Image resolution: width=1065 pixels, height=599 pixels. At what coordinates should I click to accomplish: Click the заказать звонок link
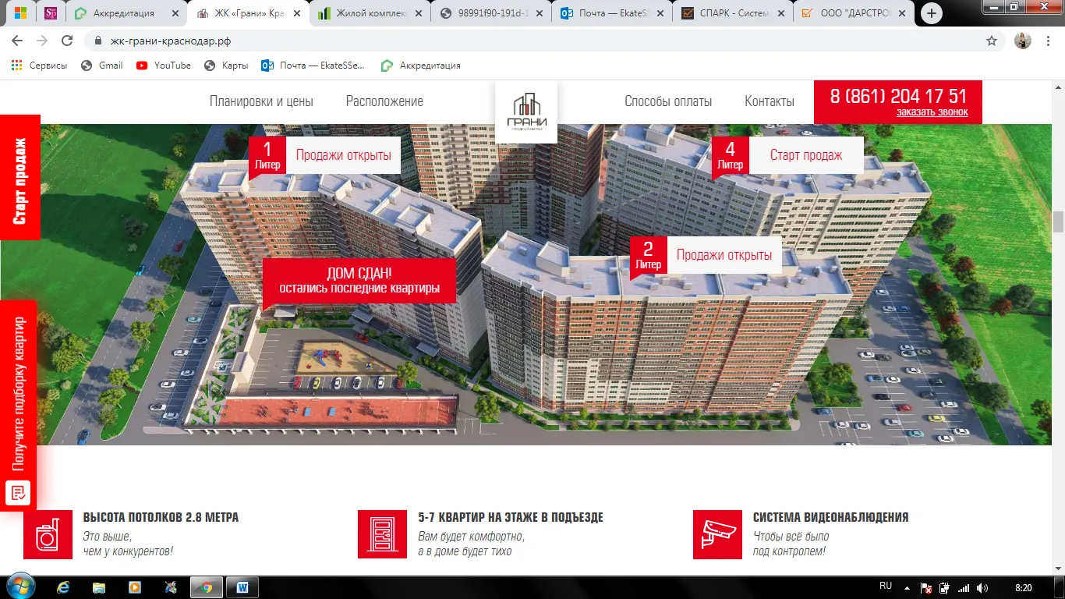click(x=932, y=112)
